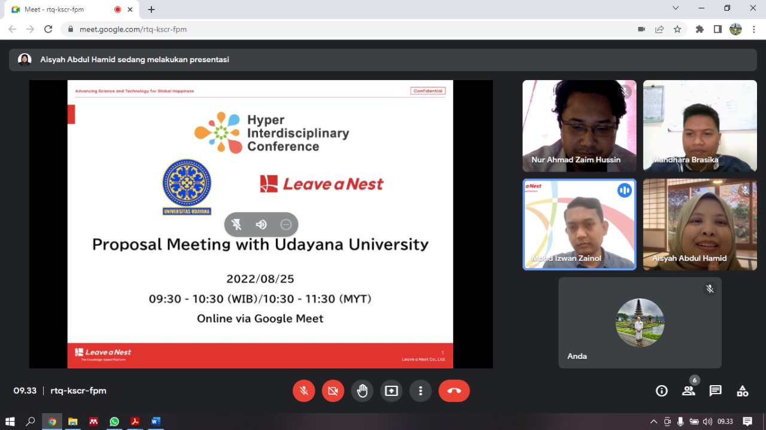Click the present now screen share button
766x430 pixels.
pyautogui.click(x=391, y=391)
